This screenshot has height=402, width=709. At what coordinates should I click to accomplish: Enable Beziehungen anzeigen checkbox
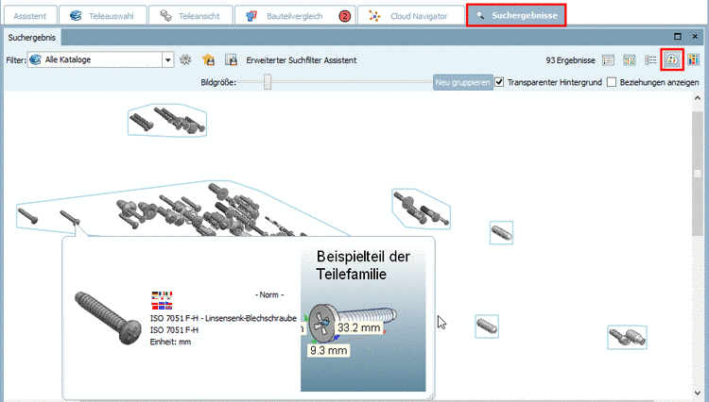point(612,82)
